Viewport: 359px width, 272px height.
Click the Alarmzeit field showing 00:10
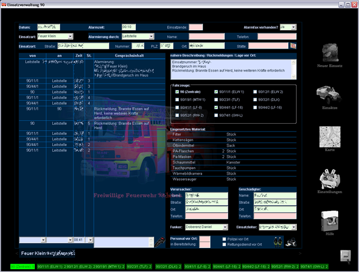click(128, 27)
